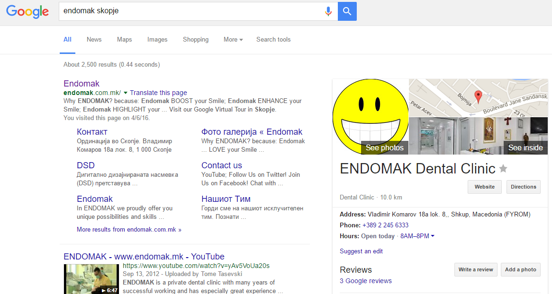Switch to the Maps results tab
Viewport: 552px width, 294px height.
pyautogui.click(x=124, y=39)
